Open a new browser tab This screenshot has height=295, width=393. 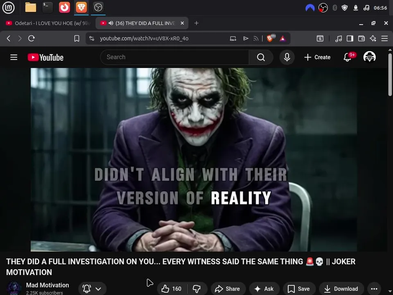[196, 23]
